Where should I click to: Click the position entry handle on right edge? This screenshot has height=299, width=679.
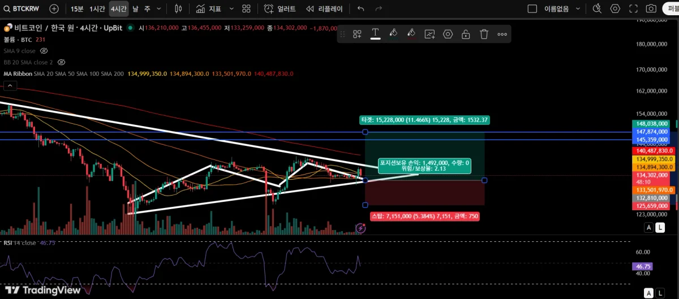click(484, 180)
